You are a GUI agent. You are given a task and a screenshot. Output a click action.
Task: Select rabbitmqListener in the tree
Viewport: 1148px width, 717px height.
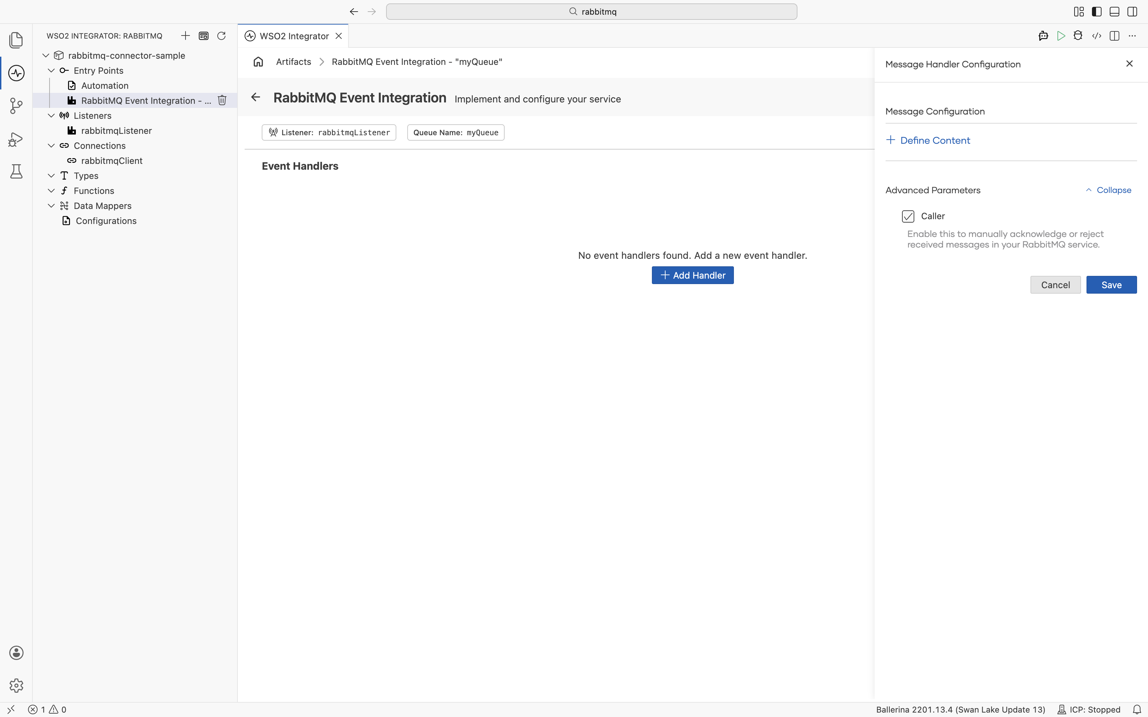point(116,130)
